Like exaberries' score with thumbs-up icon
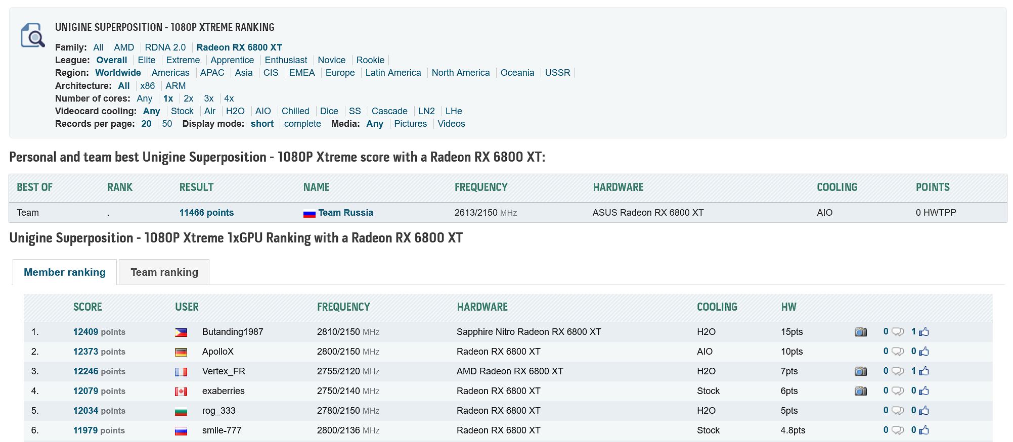The width and height of the screenshot is (1013, 442). coord(924,391)
